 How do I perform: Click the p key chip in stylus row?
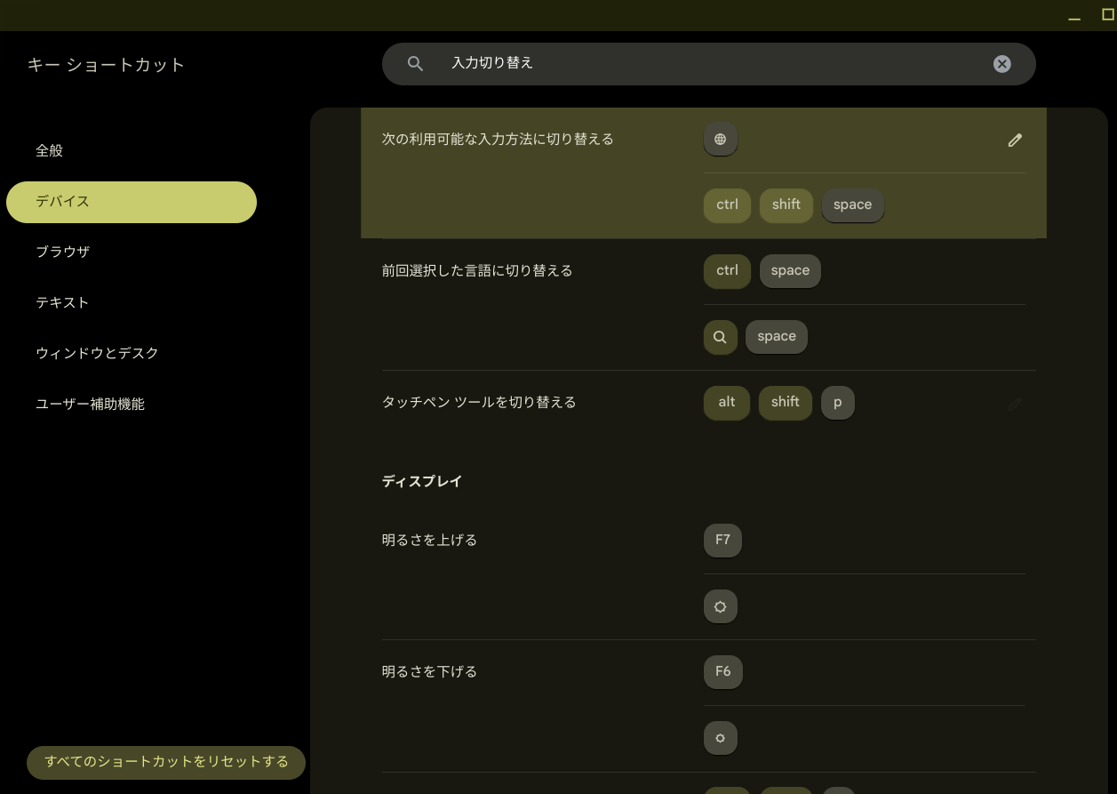click(838, 403)
